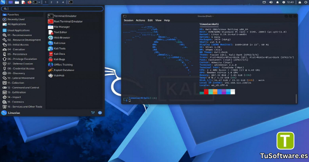309x162 pixels.
Task: Lock the screen using padlock icon
Action: pos(300,2)
